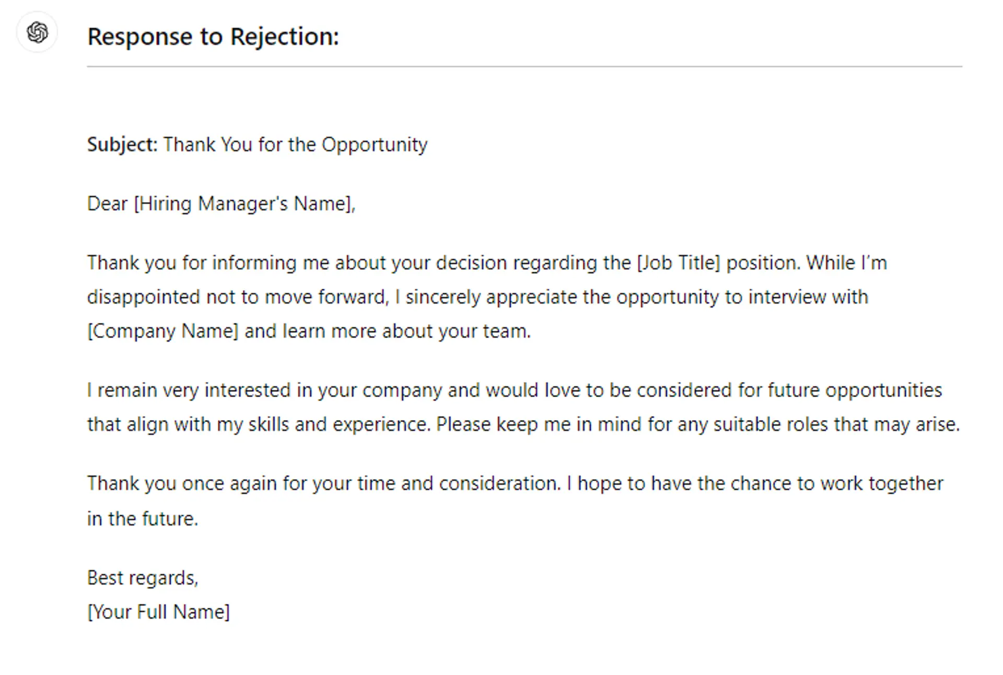
Task: Select the [Hiring Manager's Name] placeholder
Action: coord(244,204)
